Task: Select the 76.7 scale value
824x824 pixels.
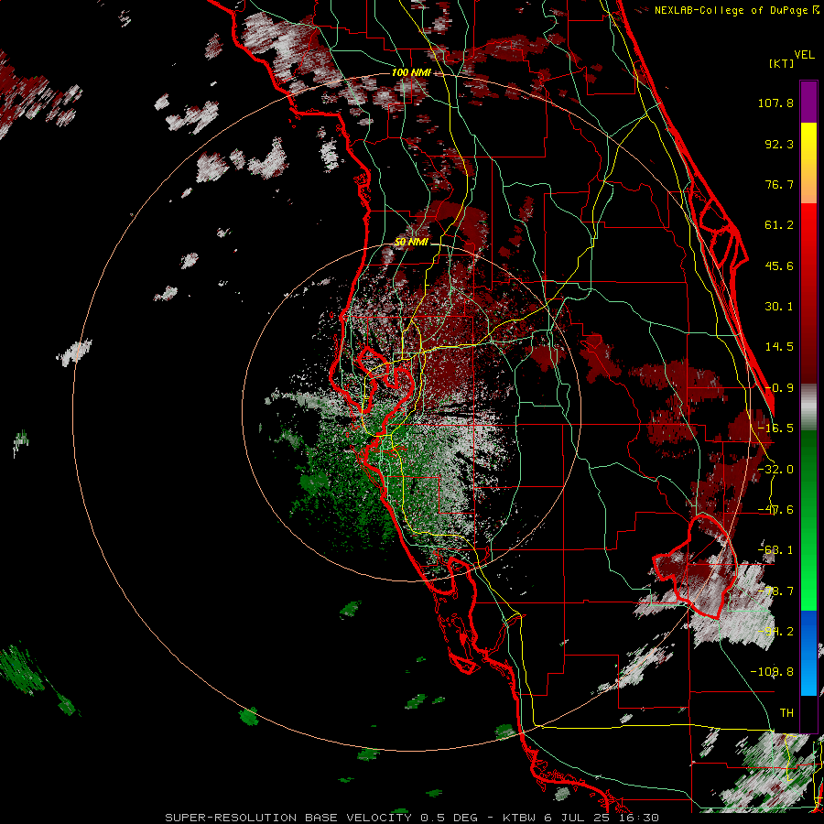Action: click(779, 184)
